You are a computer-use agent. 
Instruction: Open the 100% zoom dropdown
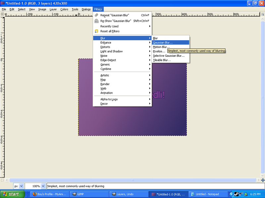43,186
